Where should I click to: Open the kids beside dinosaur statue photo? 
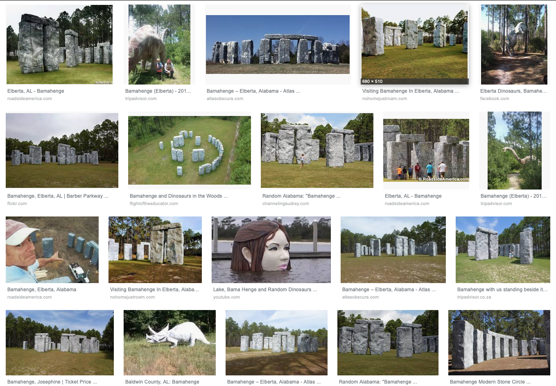159,45
